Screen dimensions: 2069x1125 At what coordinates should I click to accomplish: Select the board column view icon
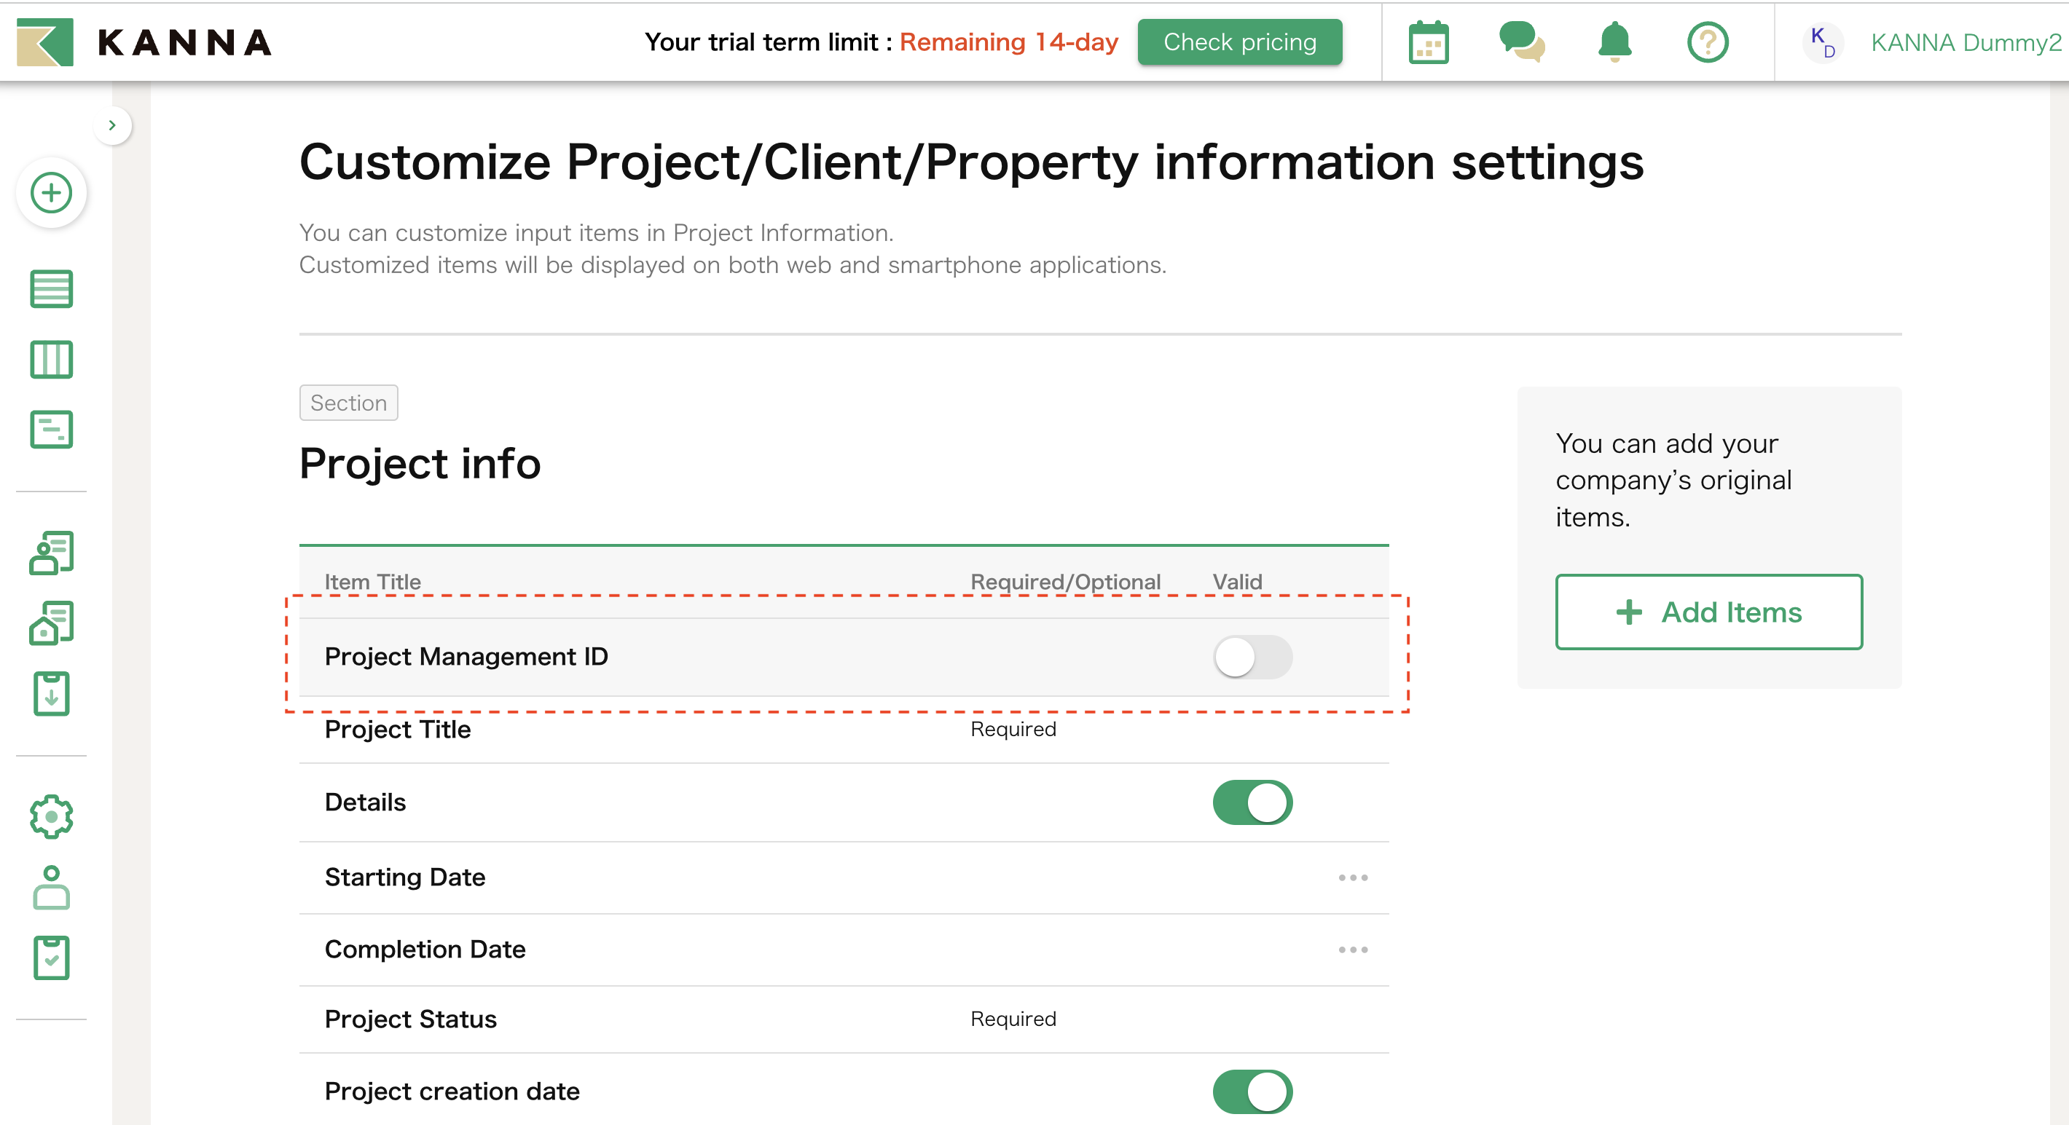click(50, 360)
